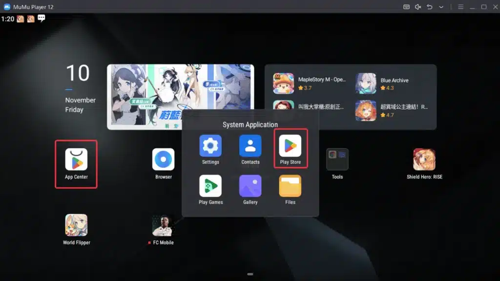Launch Shield Hero: RISE game
The height and width of the screenshot is (281, 500).
point(424,160)
